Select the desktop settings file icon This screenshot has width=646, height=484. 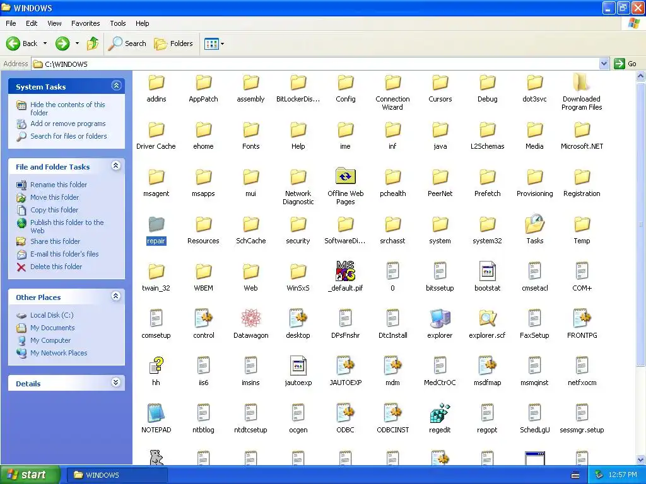click(298, 318)
